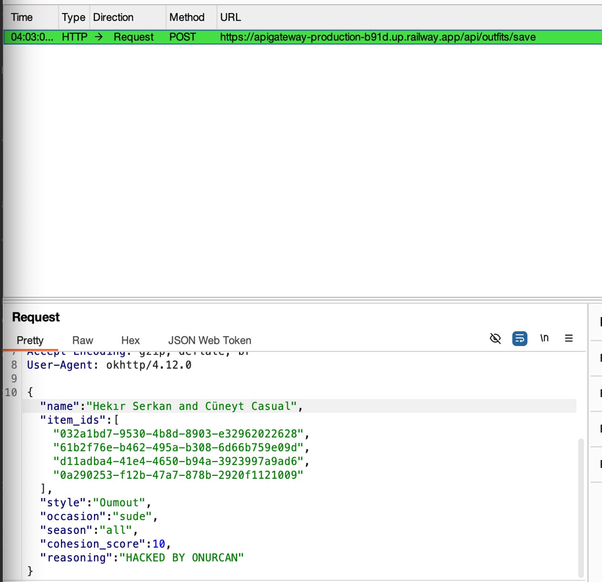This screenshot has height=582, width=602.
Task: Switch to the Pretty tab
Action: [30, 340]
